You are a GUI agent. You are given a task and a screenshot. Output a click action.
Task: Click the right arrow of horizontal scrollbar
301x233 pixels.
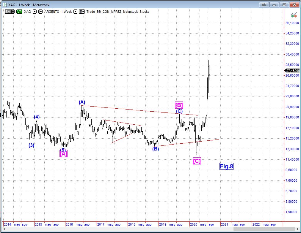297,229
